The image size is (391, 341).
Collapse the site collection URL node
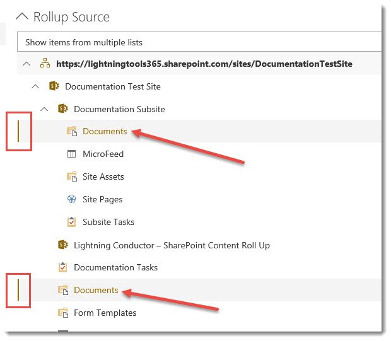pyautogui.click(x=26, y=64)
